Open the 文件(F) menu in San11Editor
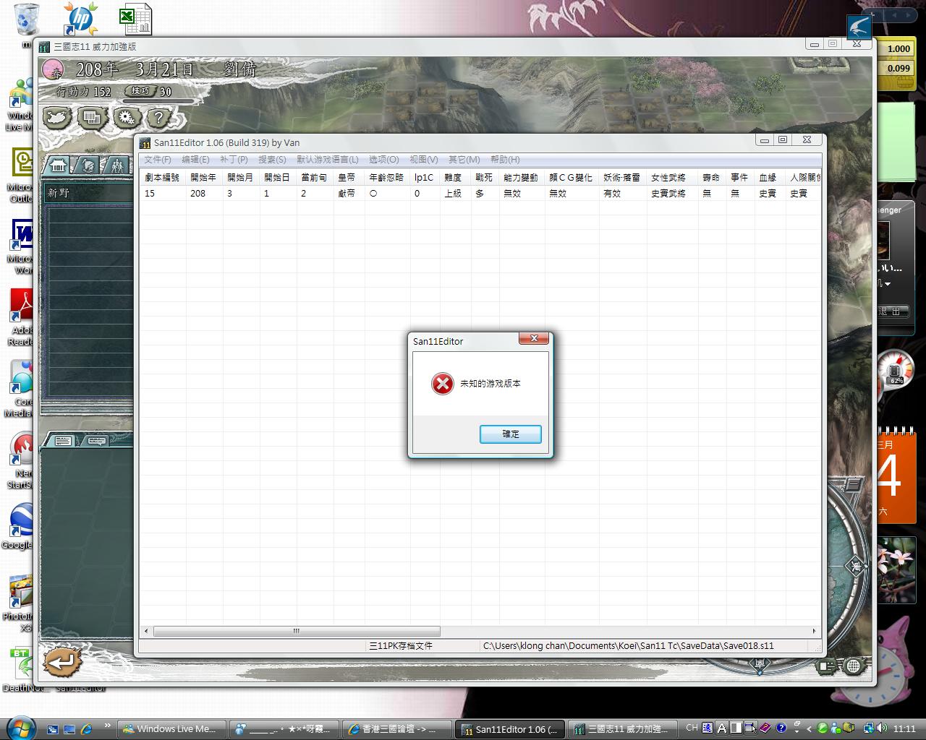The width and height of the screenshot is (926, 740). [x=157, y=160]
